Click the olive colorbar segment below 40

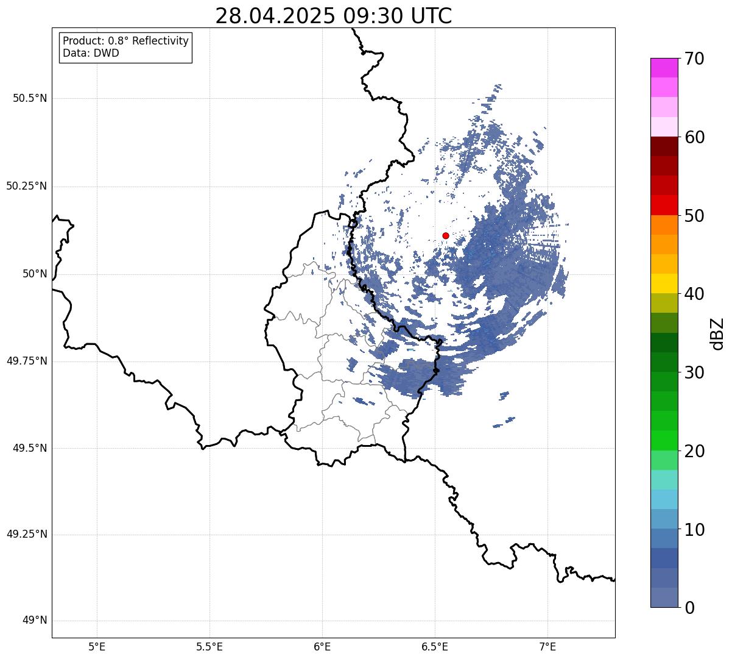[x=664, y=303]
